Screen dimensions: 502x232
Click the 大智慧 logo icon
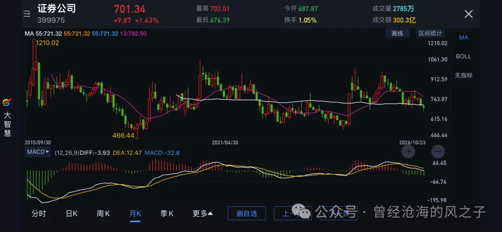click(x=7, y=103)
